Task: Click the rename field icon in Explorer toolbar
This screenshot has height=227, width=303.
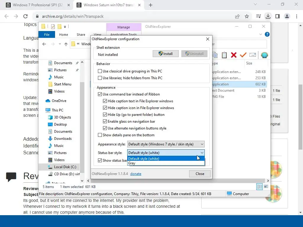Action: pos(253,55)
